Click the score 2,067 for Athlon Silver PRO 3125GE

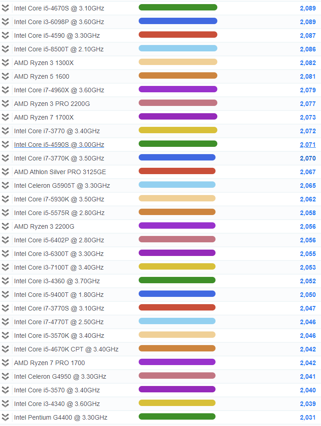(x=308, y=172)
